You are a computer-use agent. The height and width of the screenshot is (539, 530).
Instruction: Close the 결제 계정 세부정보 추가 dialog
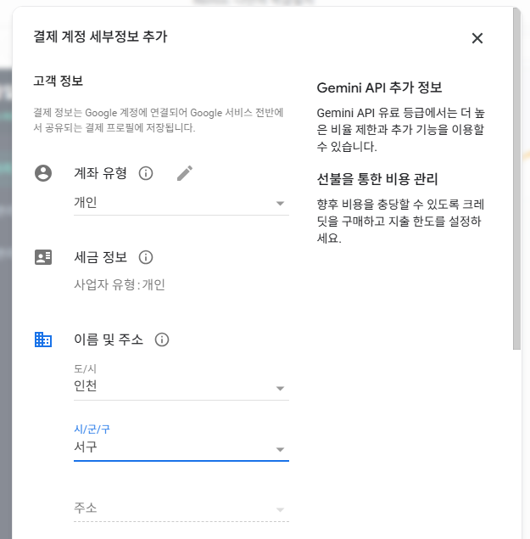(x=477, y=38)
